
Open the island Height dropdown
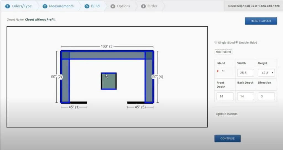[x=266, y=73]
